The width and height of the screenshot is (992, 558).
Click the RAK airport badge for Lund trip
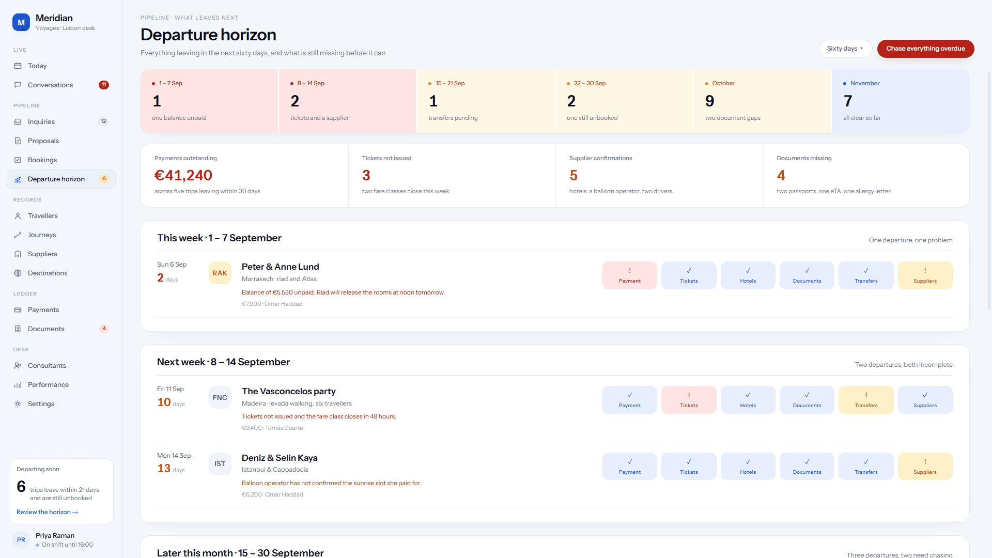tap(220, 273)
